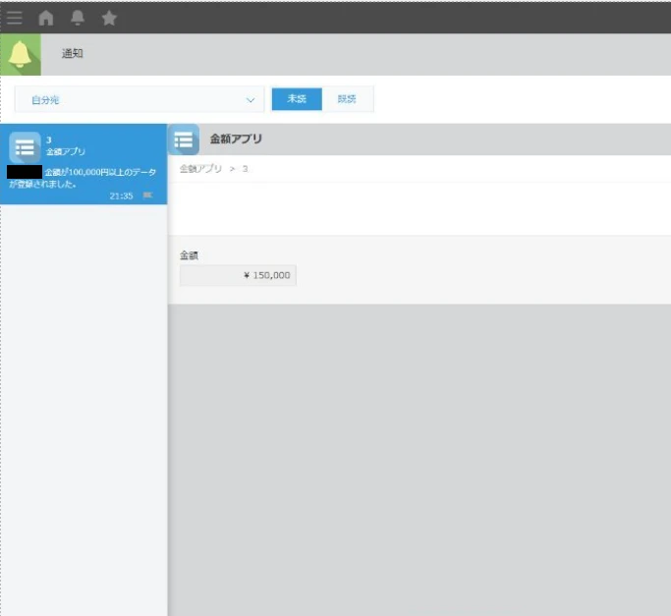Open notifications with top bar bell icon
This screenshot has width=671, height=616.
78,18
